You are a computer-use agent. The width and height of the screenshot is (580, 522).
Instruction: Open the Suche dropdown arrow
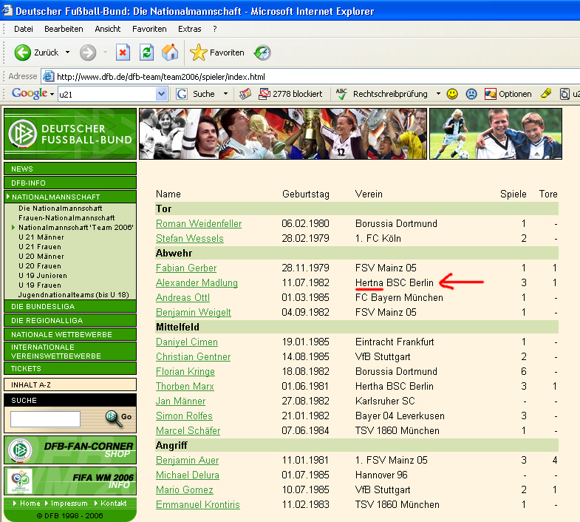pyautogui.click(x=225, y=94)
